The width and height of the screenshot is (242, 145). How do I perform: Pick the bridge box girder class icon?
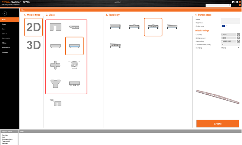74,65
